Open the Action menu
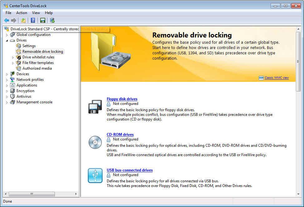 [22, 13]
